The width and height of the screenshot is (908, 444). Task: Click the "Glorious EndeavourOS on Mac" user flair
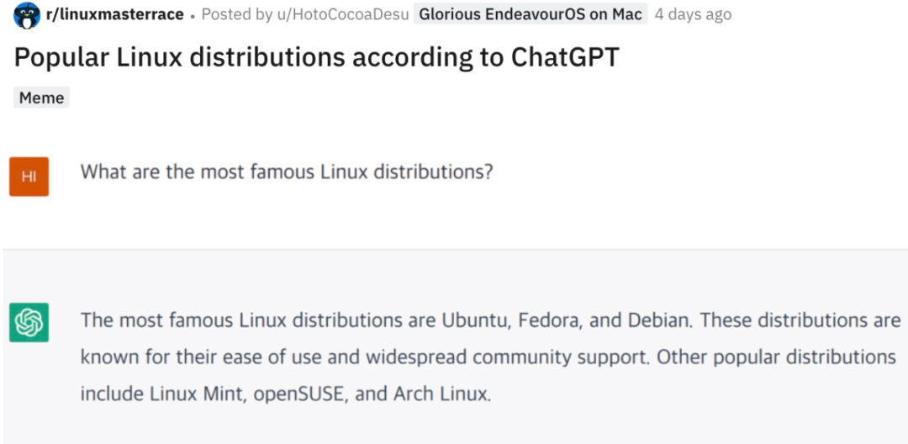(531, 14)
